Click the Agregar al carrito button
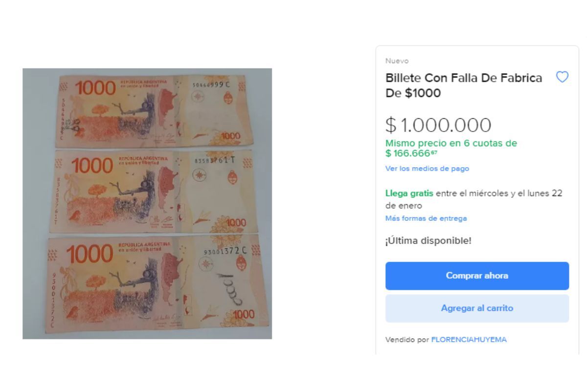Image resolution: width=587 pixels, height=391 pixels. (x=477, y=308)
